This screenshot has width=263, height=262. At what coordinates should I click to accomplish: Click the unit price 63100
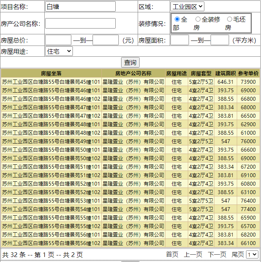[x=248, y=192]
